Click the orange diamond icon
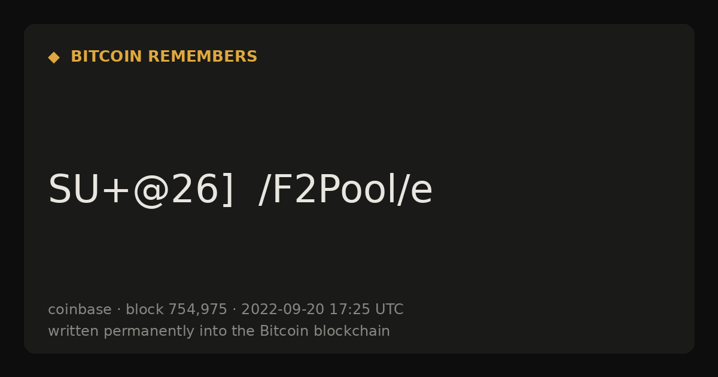 coord(54,57)
